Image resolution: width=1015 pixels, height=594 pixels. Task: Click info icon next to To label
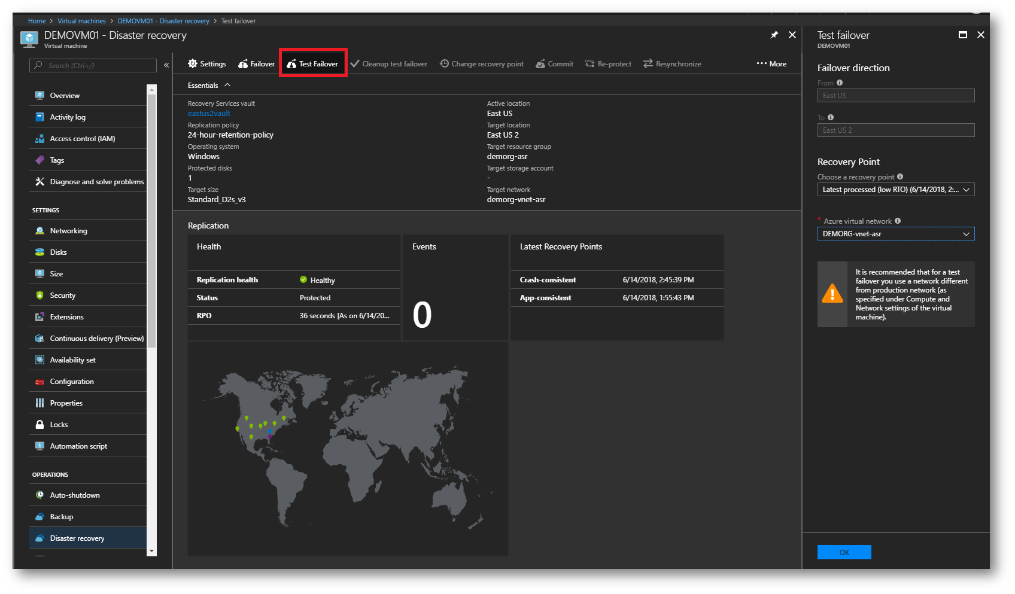[831, 117]
